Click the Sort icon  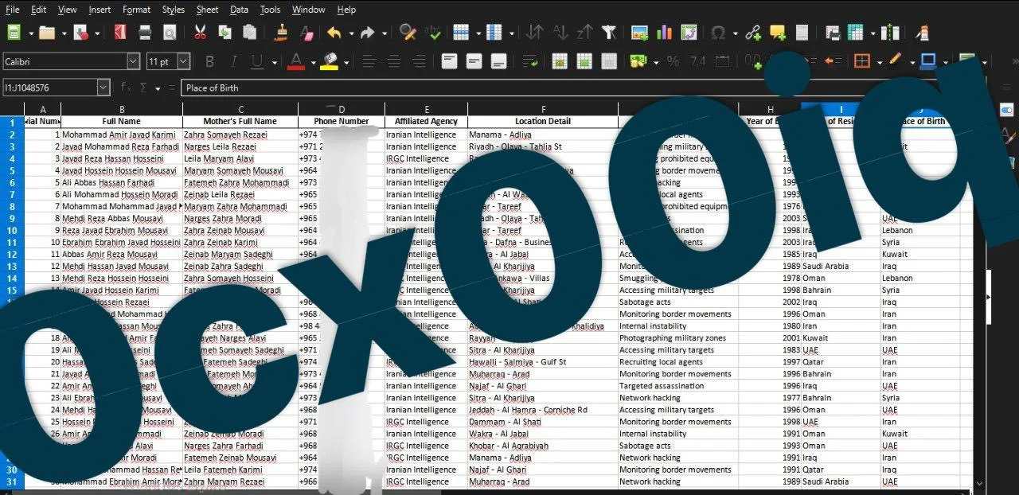(x=535, y=33)
